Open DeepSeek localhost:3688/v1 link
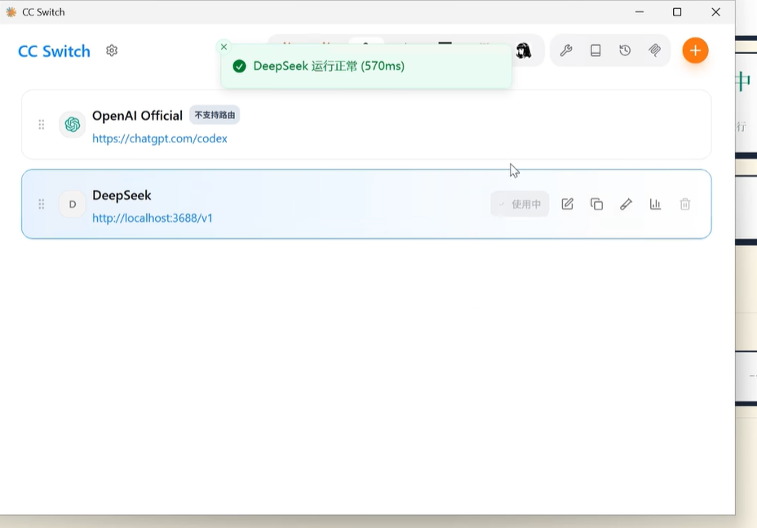757x528 pixels. tap(153, 218)
